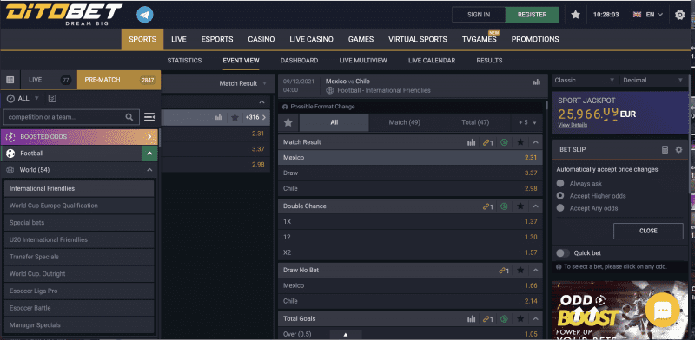Open the EN language dropdown

tap(648, 15)
